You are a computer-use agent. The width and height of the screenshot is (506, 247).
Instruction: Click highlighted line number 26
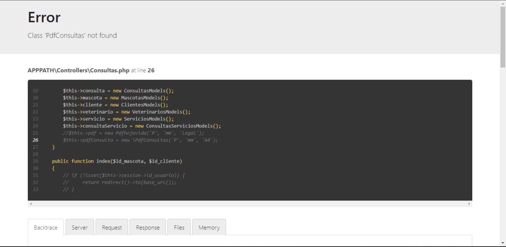pyautogui.click(x=35, y=140)
